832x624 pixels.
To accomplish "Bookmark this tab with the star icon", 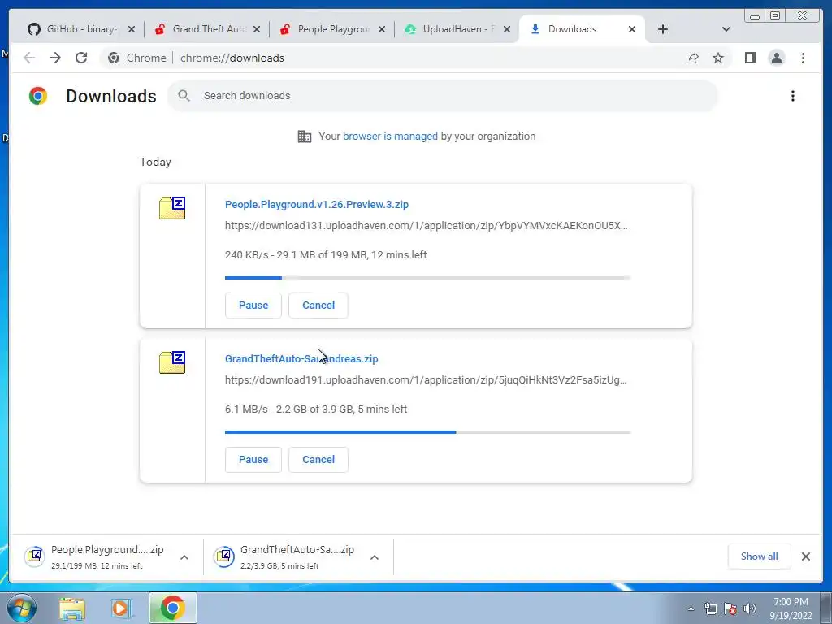I will click(x=718, y=58).
